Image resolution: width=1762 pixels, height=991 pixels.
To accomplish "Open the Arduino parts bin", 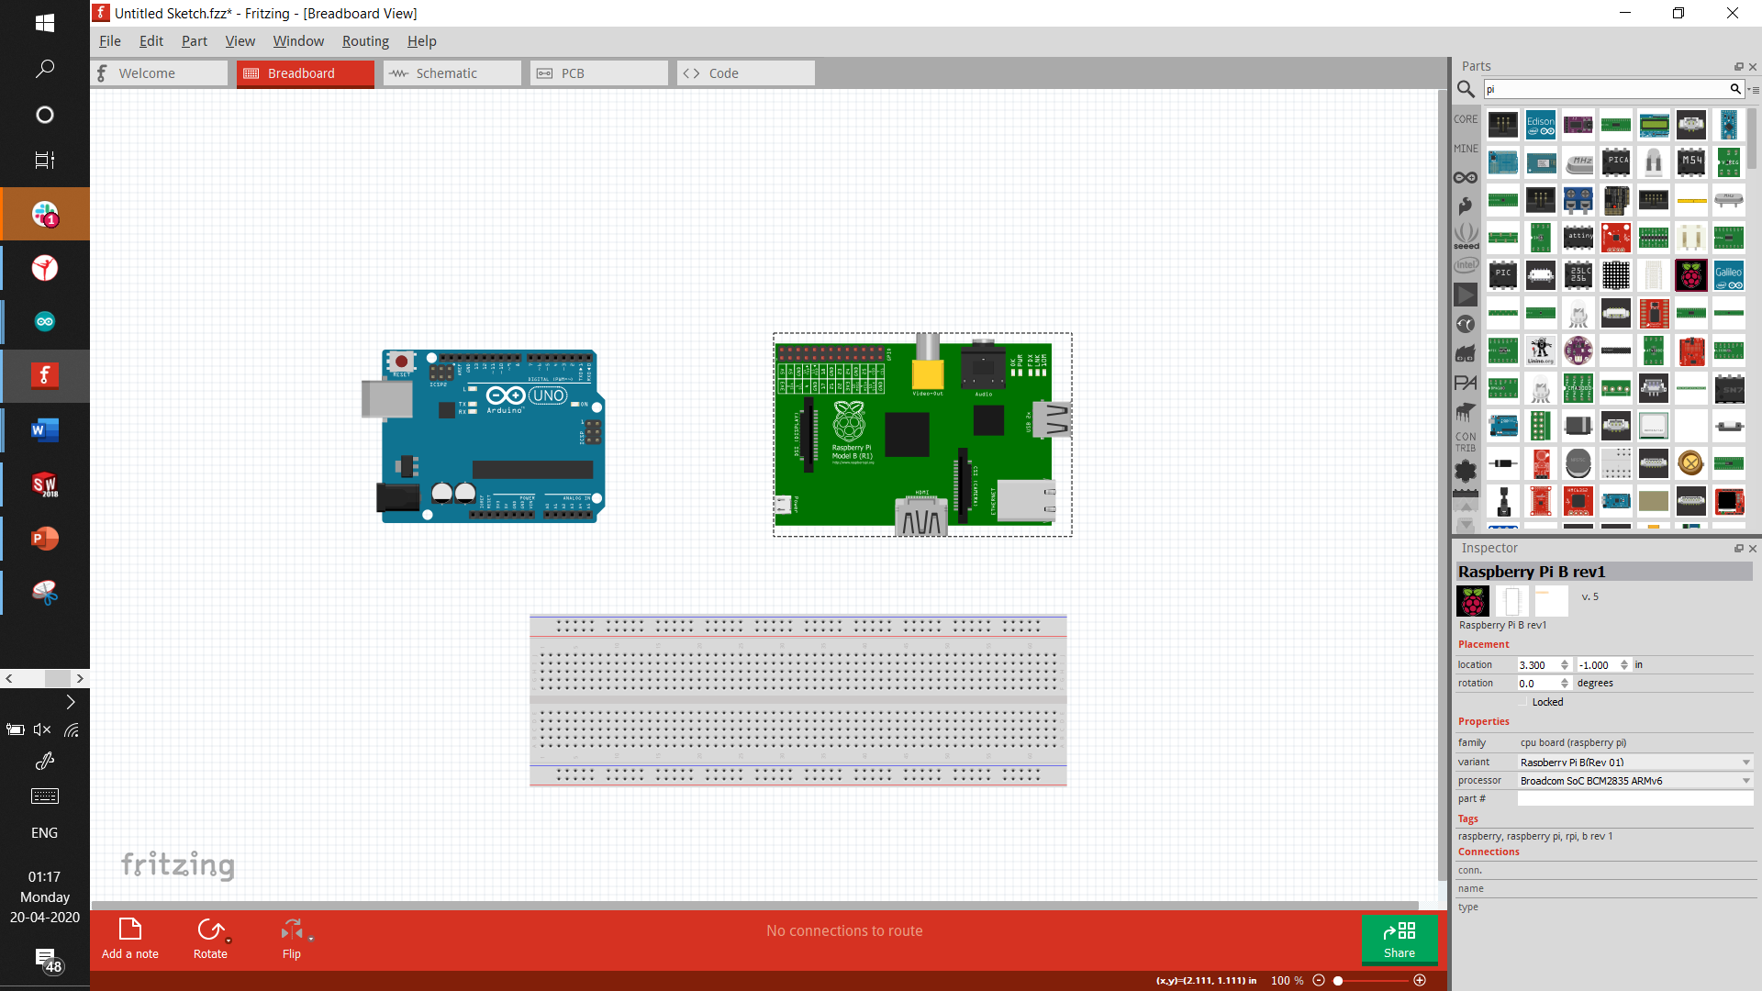I will tap(1466, 177).
